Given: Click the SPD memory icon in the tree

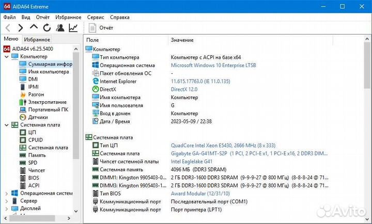Looking at the screenshot, I should pos(23,163).
